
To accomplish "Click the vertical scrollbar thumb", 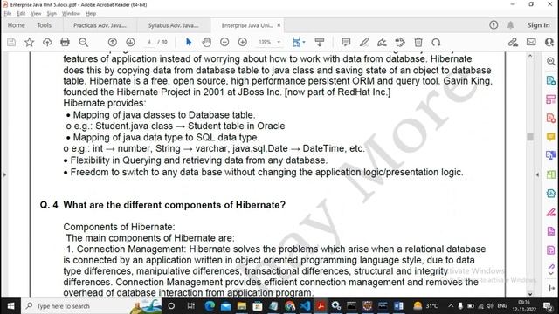I will (530, 137).
